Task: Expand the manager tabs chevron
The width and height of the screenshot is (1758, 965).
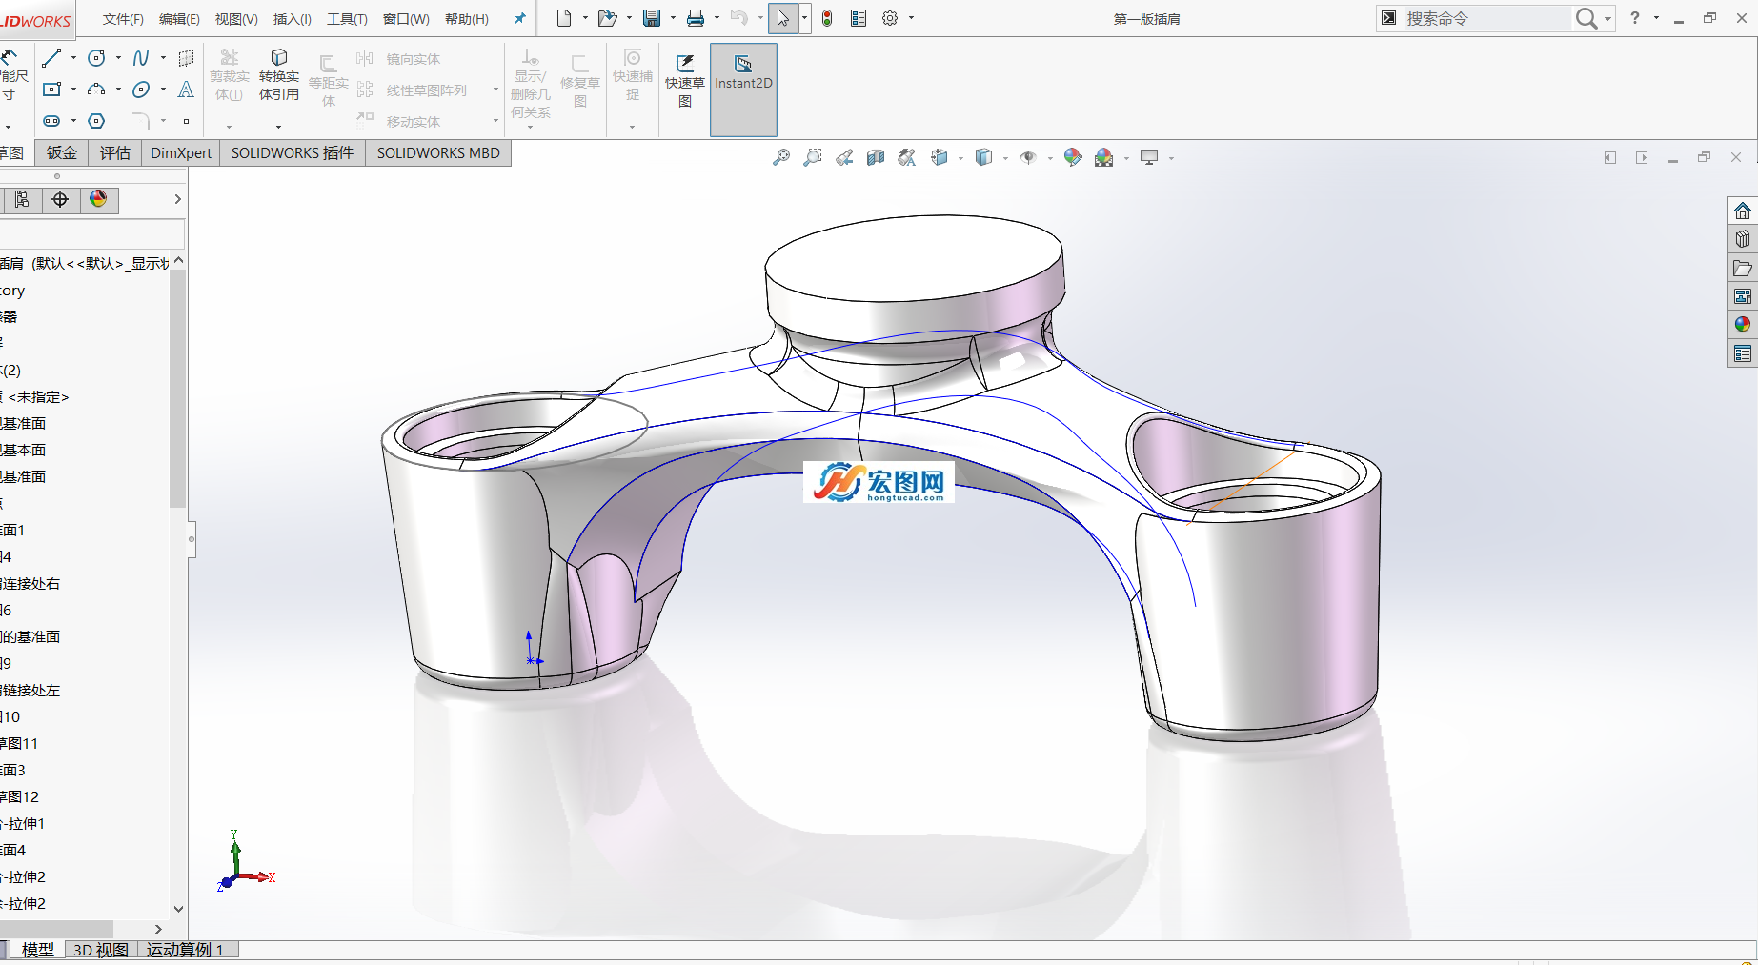Action: tap(177, 199)
